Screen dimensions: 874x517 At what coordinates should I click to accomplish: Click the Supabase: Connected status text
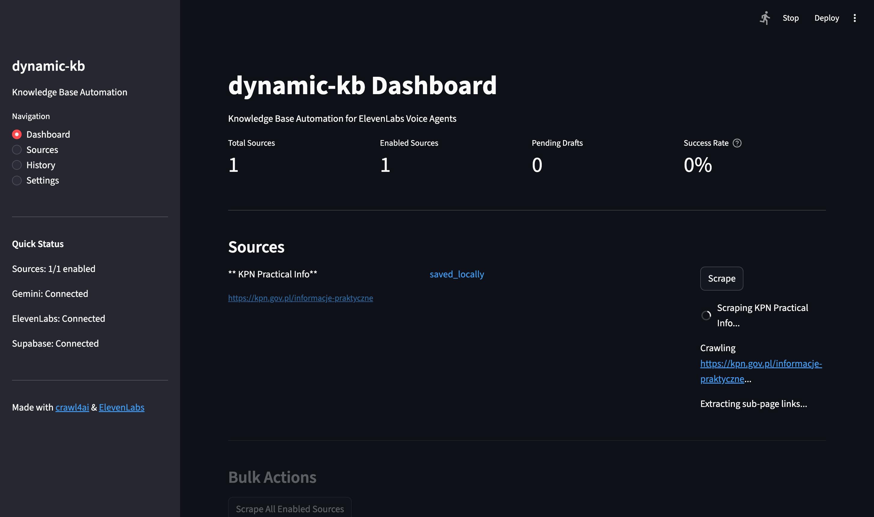point(55,343)
